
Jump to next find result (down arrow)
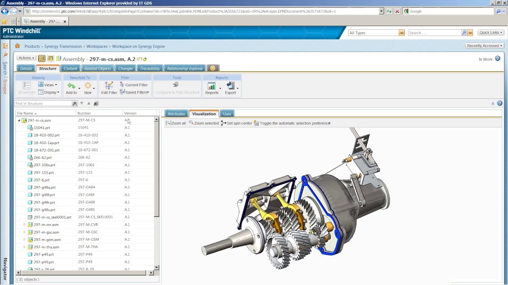(82, 103)
